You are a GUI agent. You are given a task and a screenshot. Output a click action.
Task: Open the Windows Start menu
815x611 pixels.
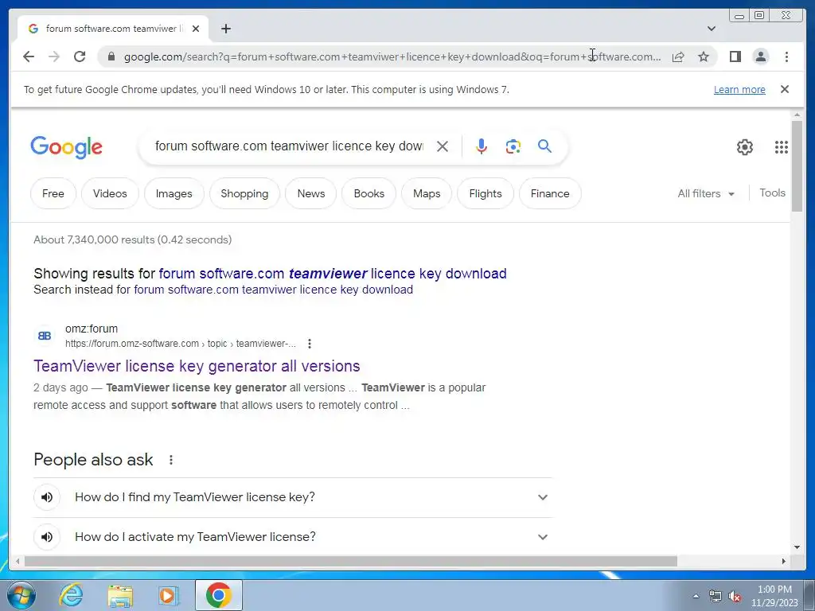tap(21, 595)
